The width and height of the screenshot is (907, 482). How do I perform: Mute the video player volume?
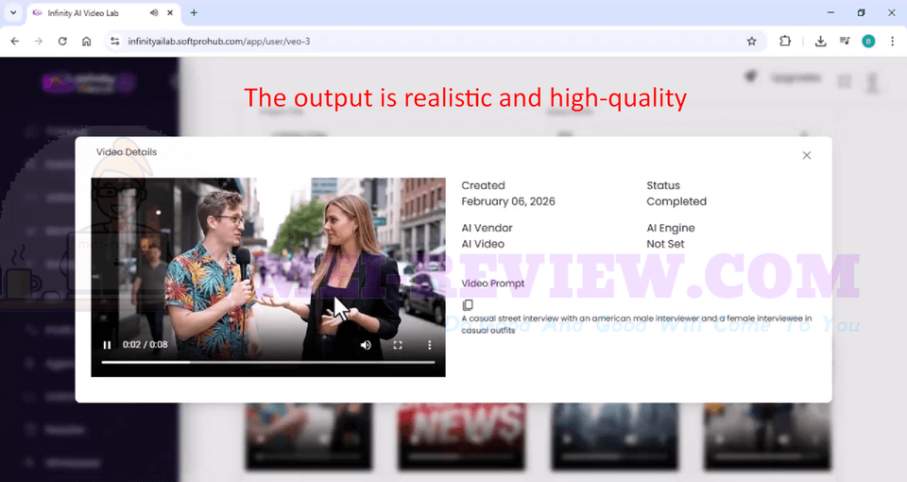pyautogui.click(x=366, y=345)
